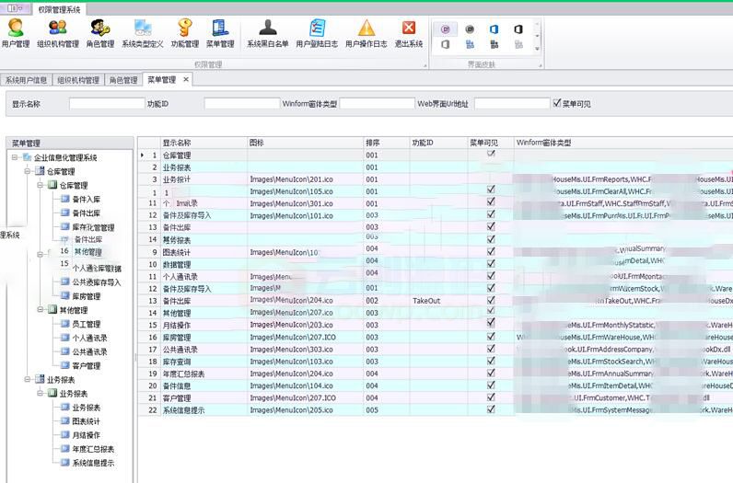Screen dimensions: 733x483
Task: Toggle menu-visible checkbox in 月结操作 row
Action: 491,323
